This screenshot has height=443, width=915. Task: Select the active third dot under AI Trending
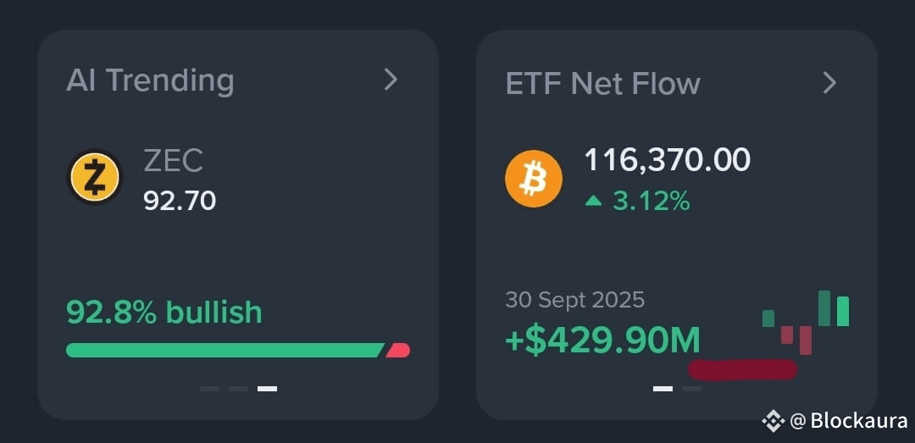(267, 389)
